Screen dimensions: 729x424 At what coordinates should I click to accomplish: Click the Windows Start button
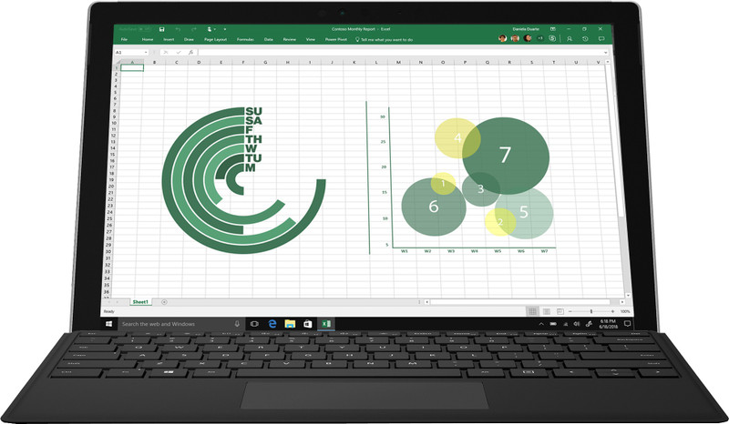coord(110,323)
